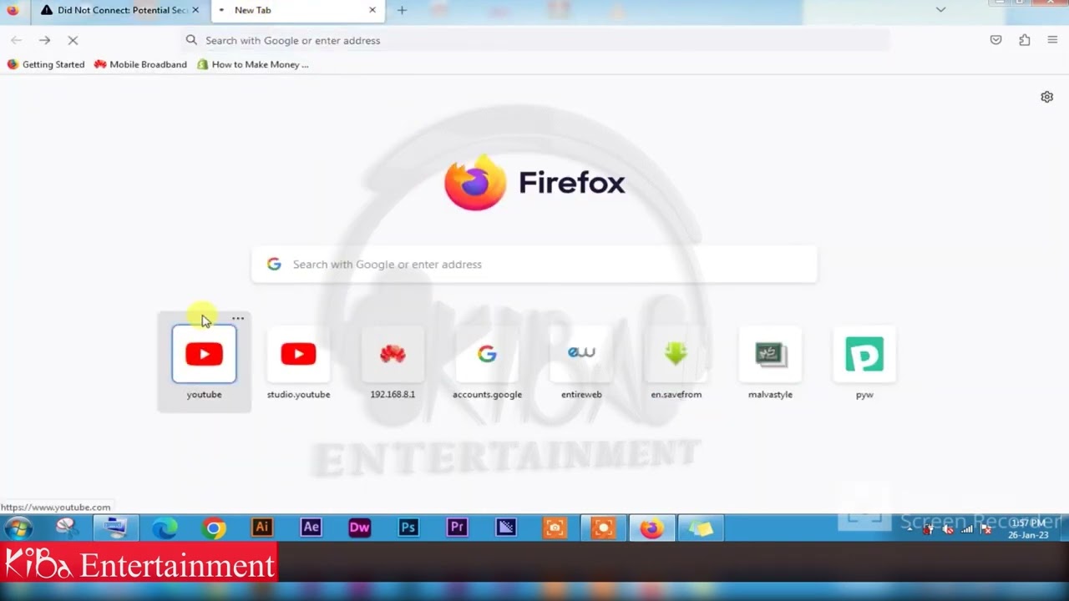This screenshot has width=1069, height=601.
Task: Go back with the back arrow
Action: tap(16, 40)
